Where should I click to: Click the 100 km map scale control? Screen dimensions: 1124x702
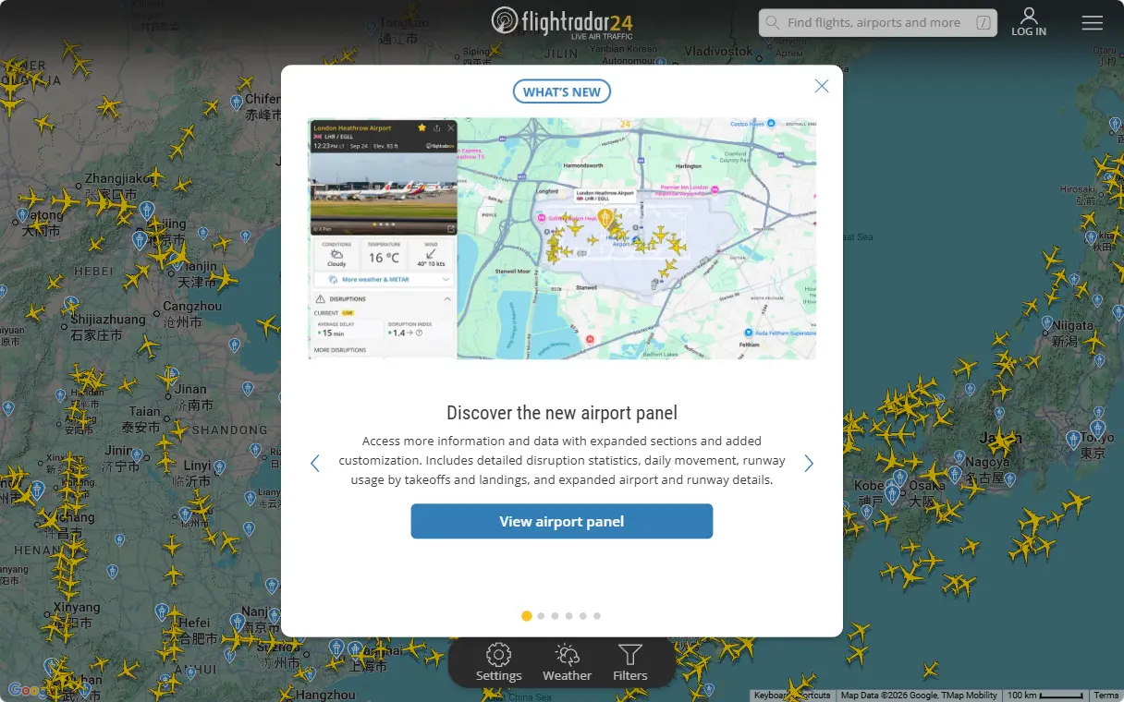click(x=1045, y=696)
